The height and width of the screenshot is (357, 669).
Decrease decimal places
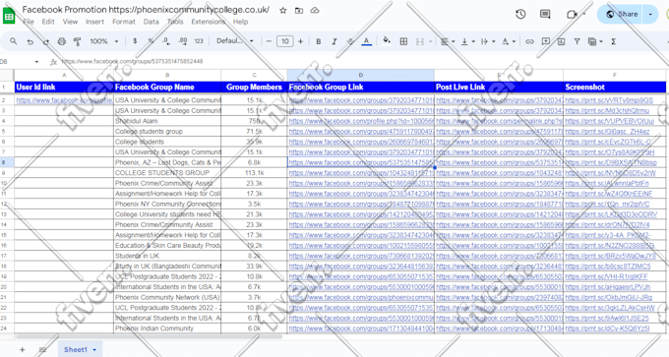(165, 41)
